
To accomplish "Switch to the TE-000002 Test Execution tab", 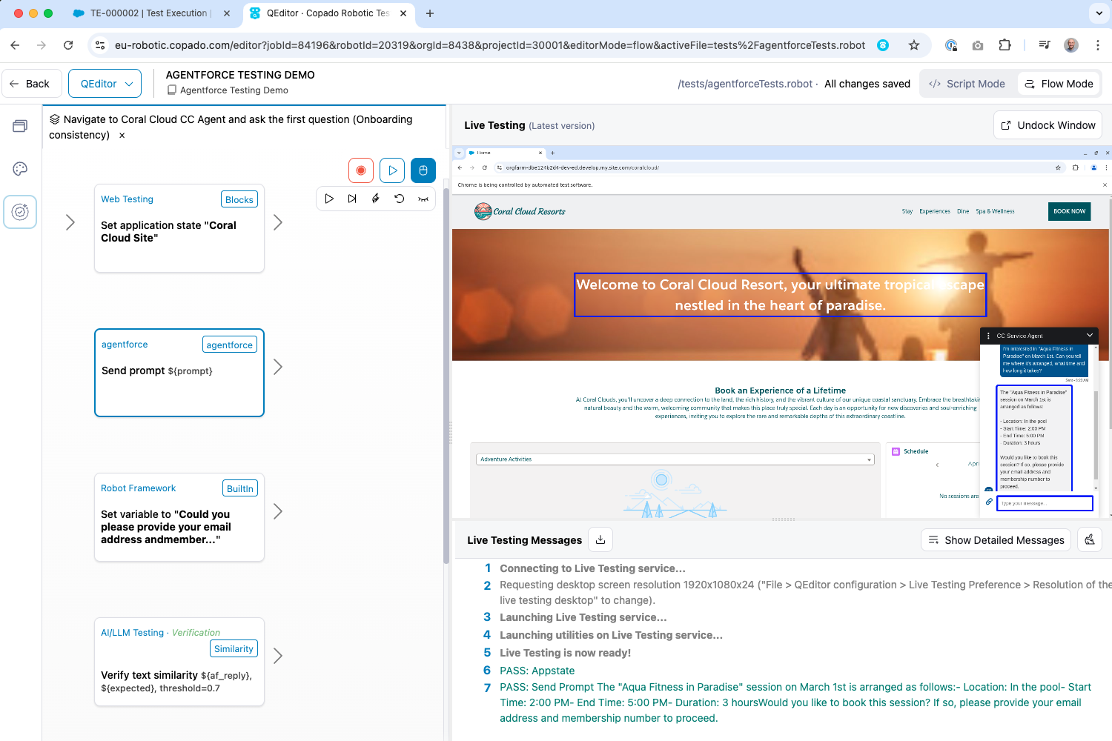I will pos(150,13).
